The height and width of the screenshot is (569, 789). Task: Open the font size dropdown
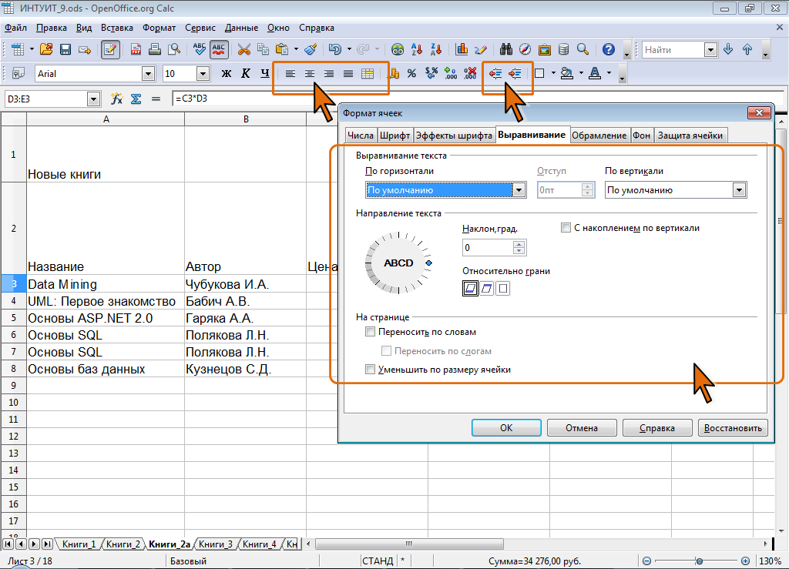pyautogui.click(x=203, y=74)
